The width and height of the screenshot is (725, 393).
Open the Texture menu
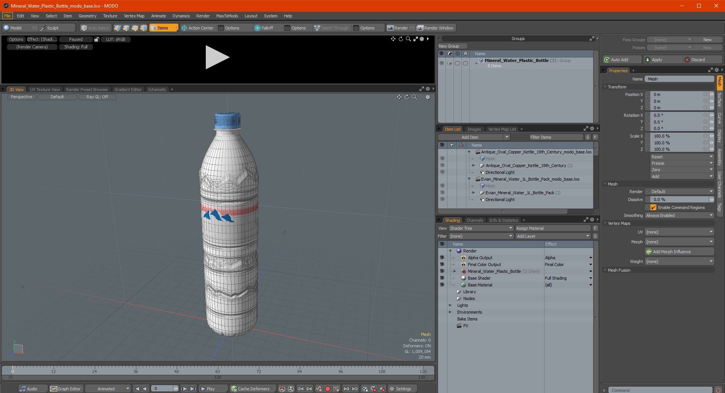[x=110, y=16]
